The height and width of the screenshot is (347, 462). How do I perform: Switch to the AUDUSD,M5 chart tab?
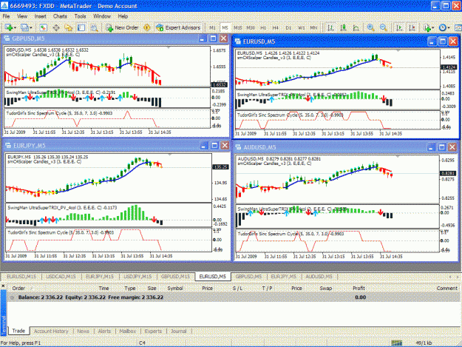coord(319,277)
